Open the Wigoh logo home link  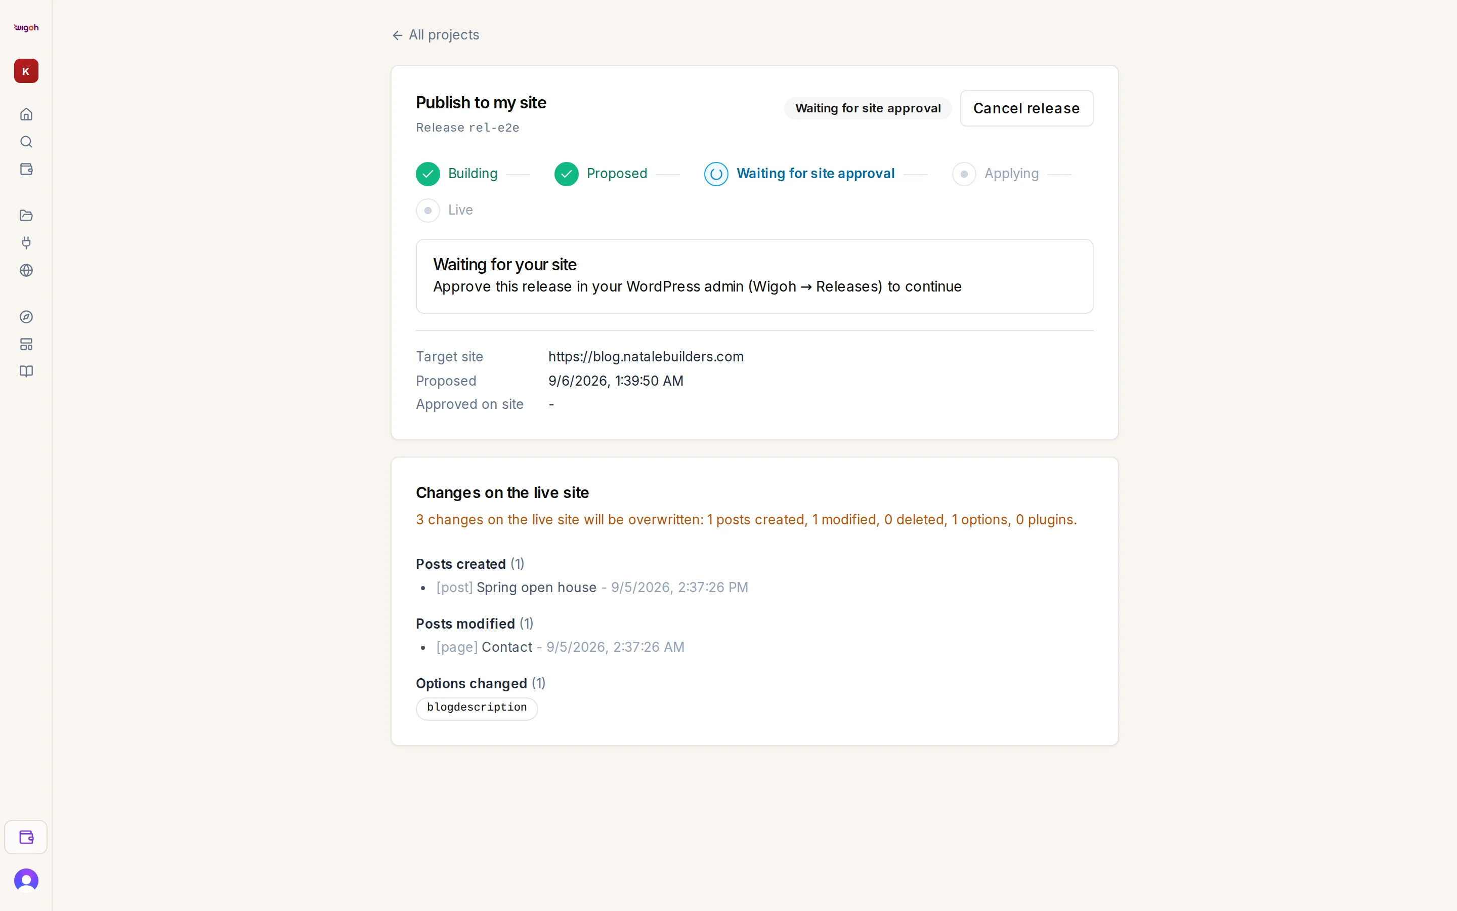click(26, 28)
